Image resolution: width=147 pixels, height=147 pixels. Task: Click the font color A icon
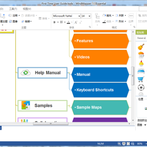click(x=69, y=22)
